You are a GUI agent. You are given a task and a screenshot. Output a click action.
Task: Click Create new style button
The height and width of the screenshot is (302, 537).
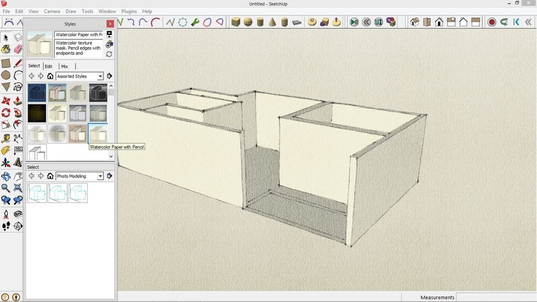coord(109,44)
